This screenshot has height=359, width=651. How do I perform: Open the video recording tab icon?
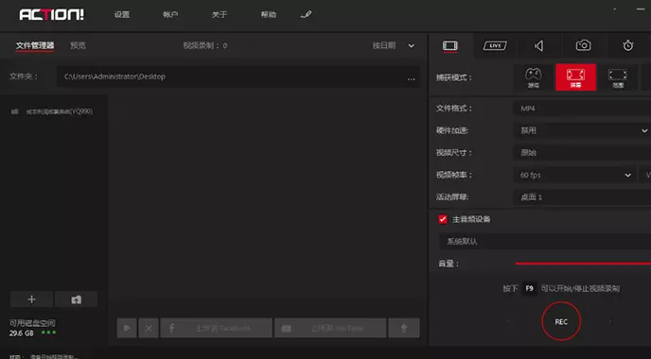coord(450,45)
